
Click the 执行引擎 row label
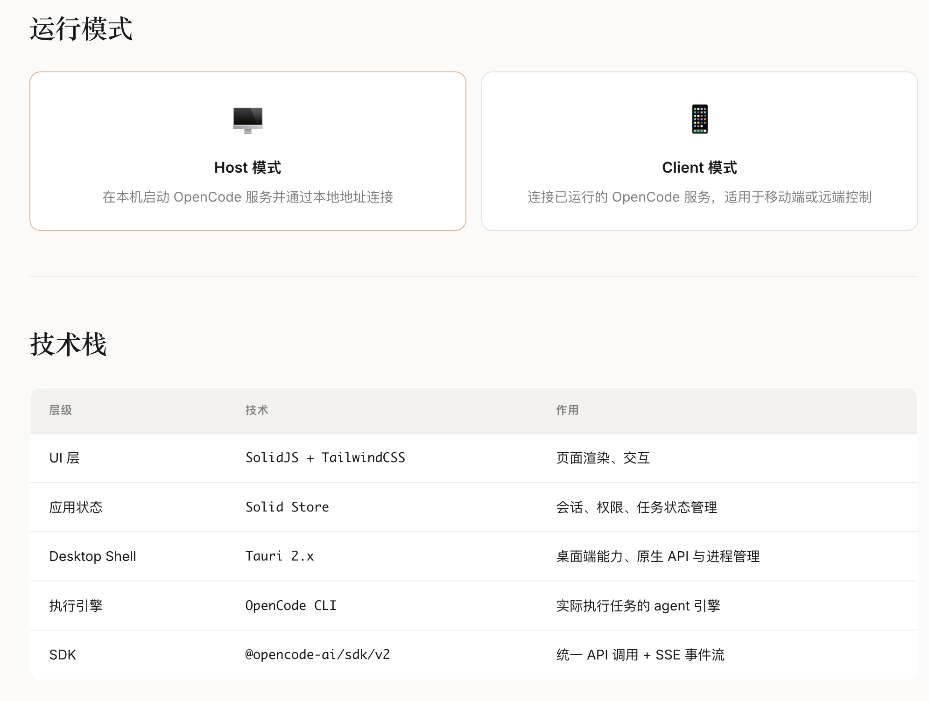[76, 606]
